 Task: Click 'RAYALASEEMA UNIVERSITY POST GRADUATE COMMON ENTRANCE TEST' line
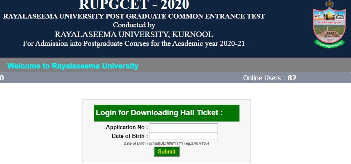pyautogui.click(x=134, y=16)
